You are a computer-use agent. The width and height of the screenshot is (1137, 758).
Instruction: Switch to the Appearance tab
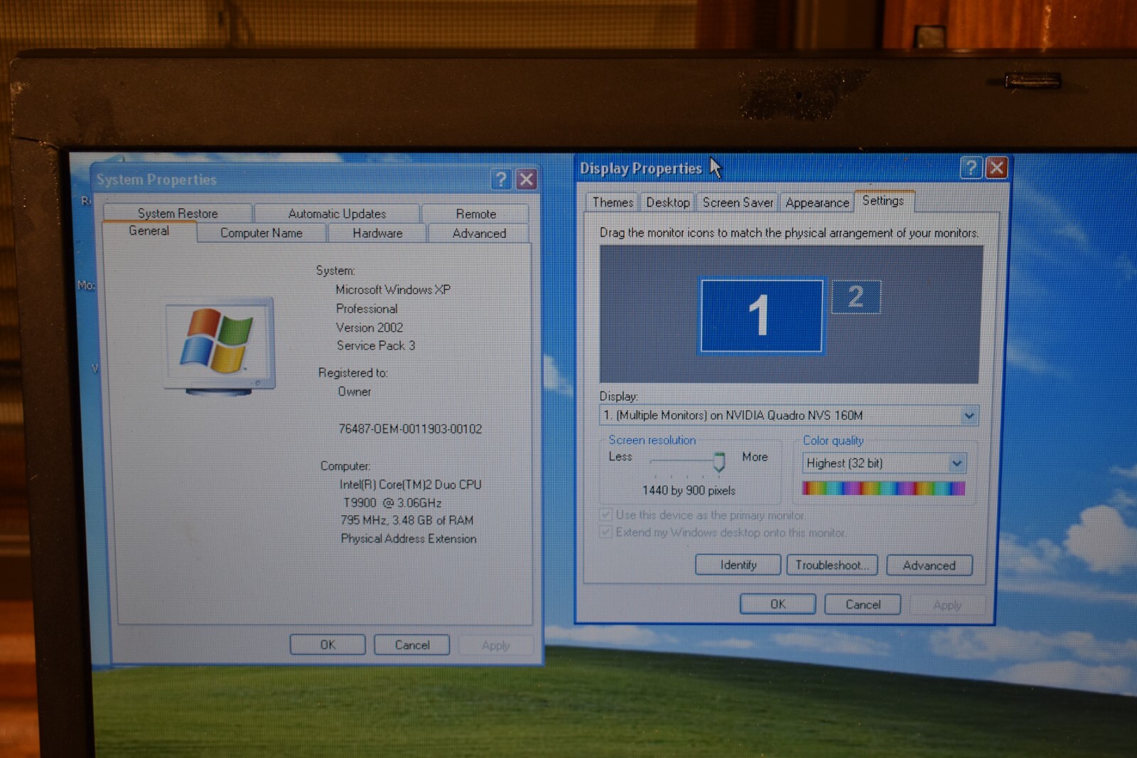[817, 202]
